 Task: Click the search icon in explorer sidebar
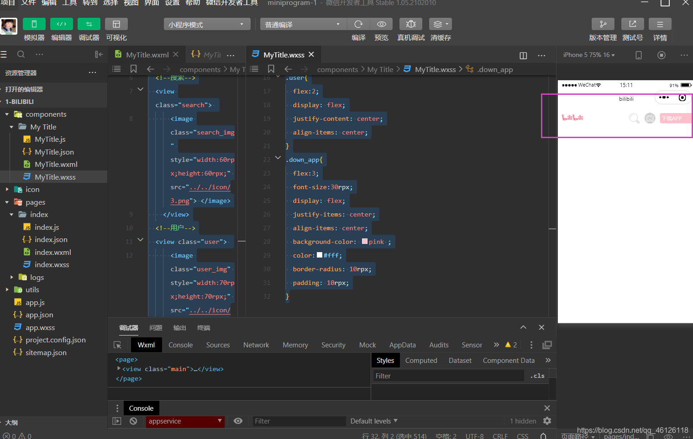point(21,54)
